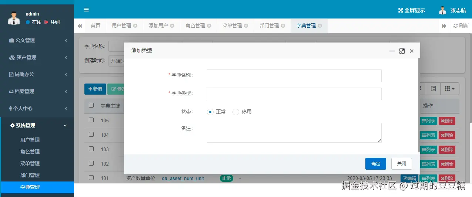This screenshot has height=197, width=472.
Task: Minimize the 添加类型 dialog
Action: point(392,51)
